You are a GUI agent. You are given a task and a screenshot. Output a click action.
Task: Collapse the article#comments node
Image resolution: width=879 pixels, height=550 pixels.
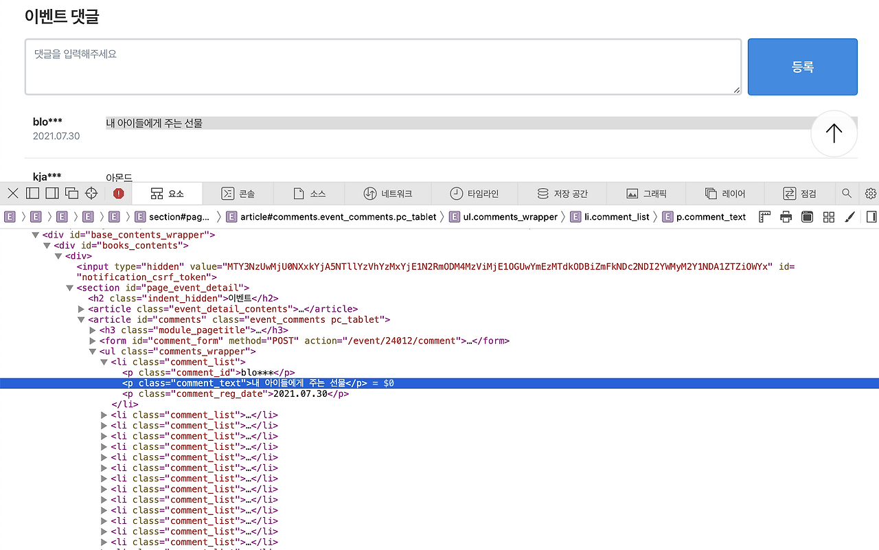[82, 319]
